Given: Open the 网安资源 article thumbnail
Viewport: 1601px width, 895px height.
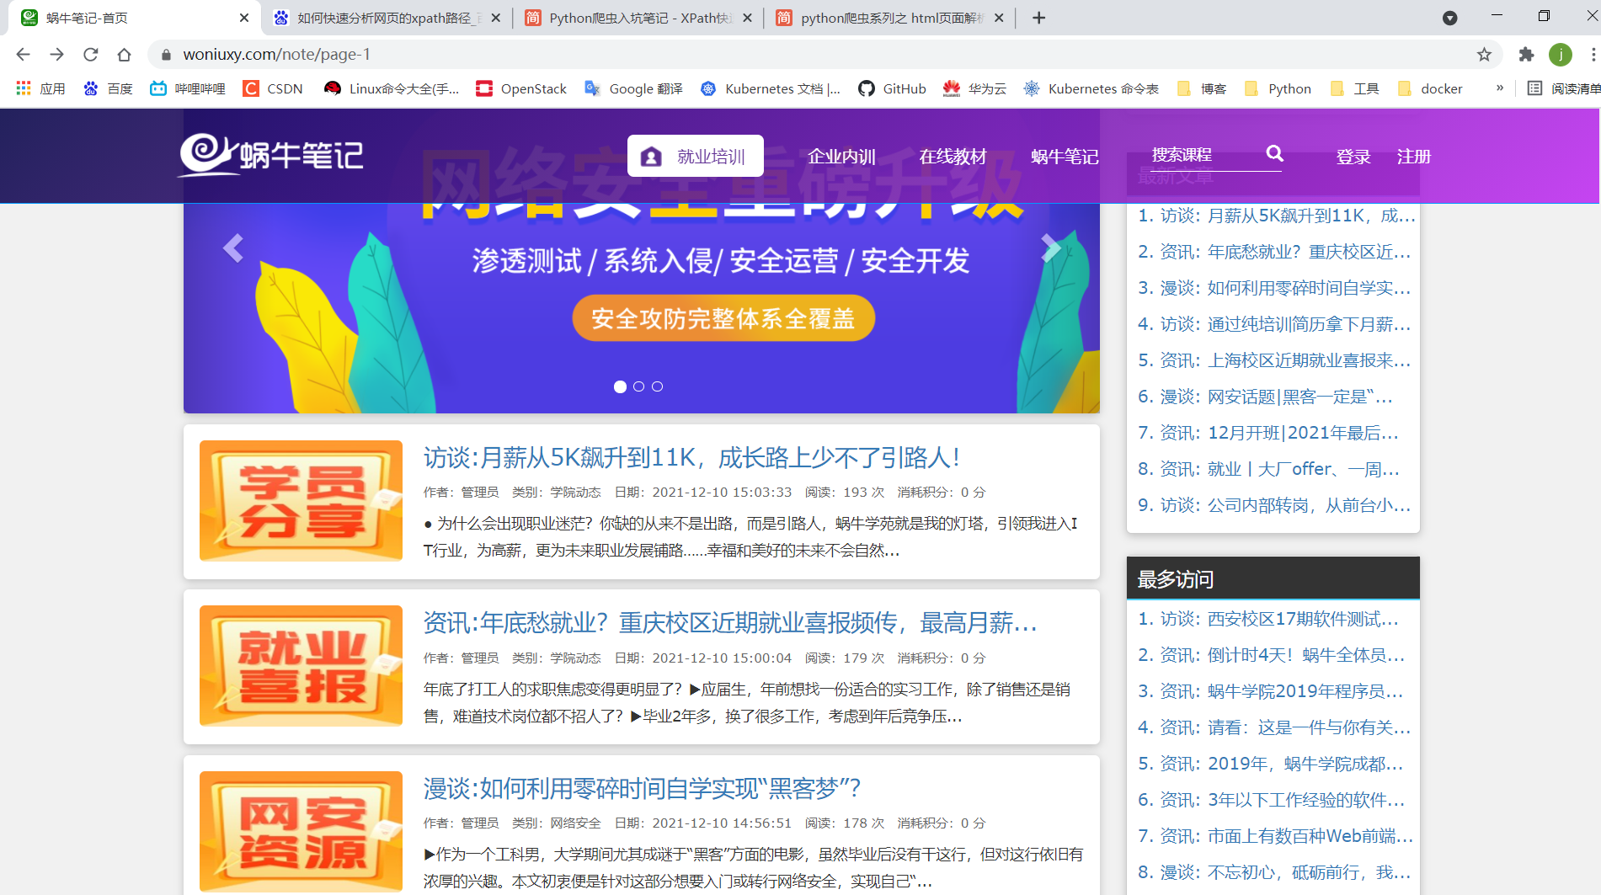Looking at the screenshot, I should 301,832.
